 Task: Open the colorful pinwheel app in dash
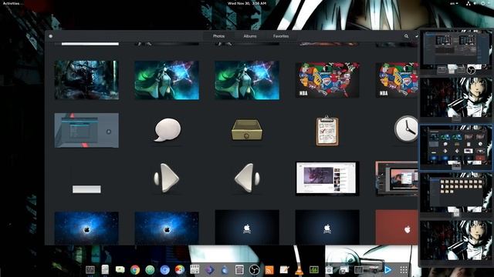180,270
